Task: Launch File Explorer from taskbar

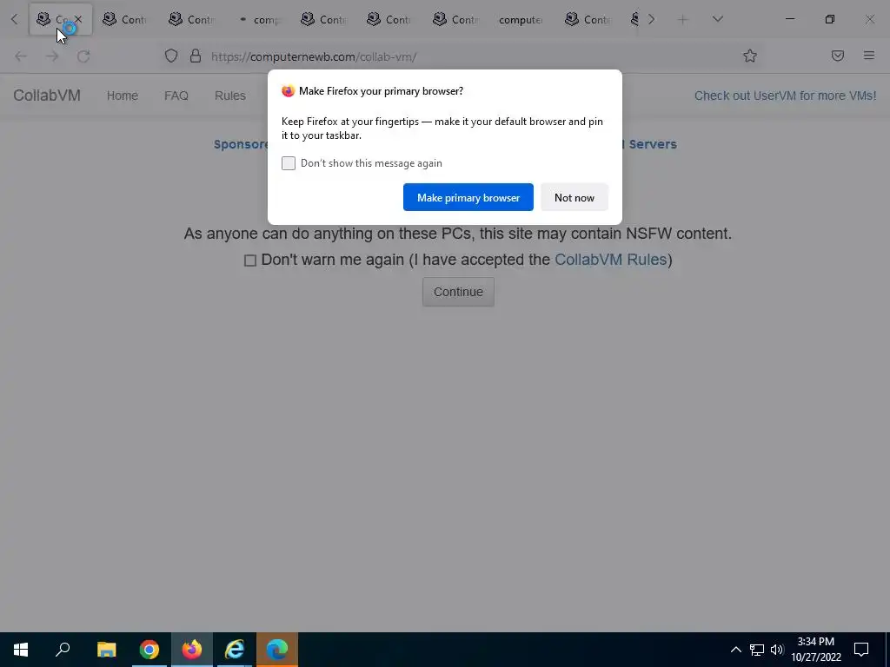Action: click(106, 650)
